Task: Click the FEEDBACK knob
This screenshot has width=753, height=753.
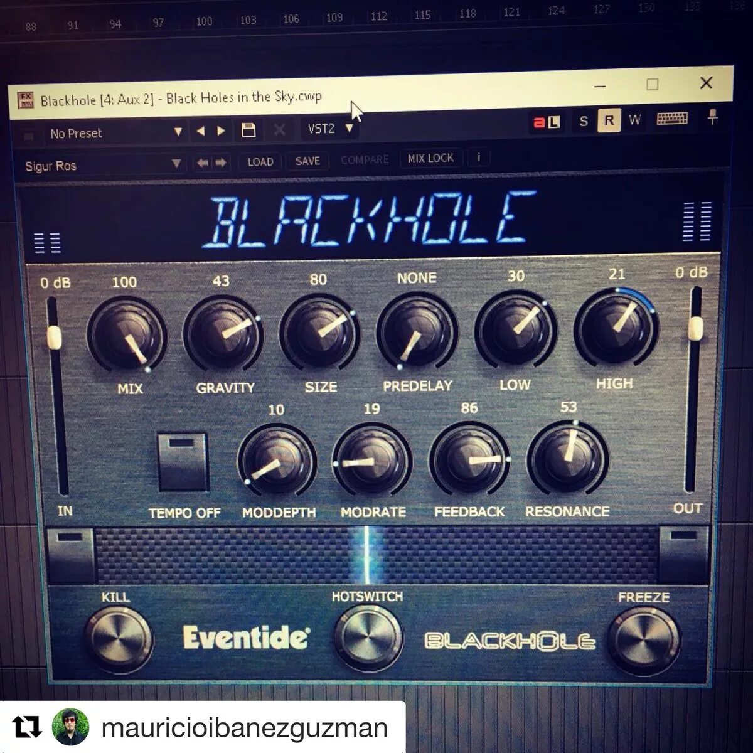Action: [x=469, y=460]
